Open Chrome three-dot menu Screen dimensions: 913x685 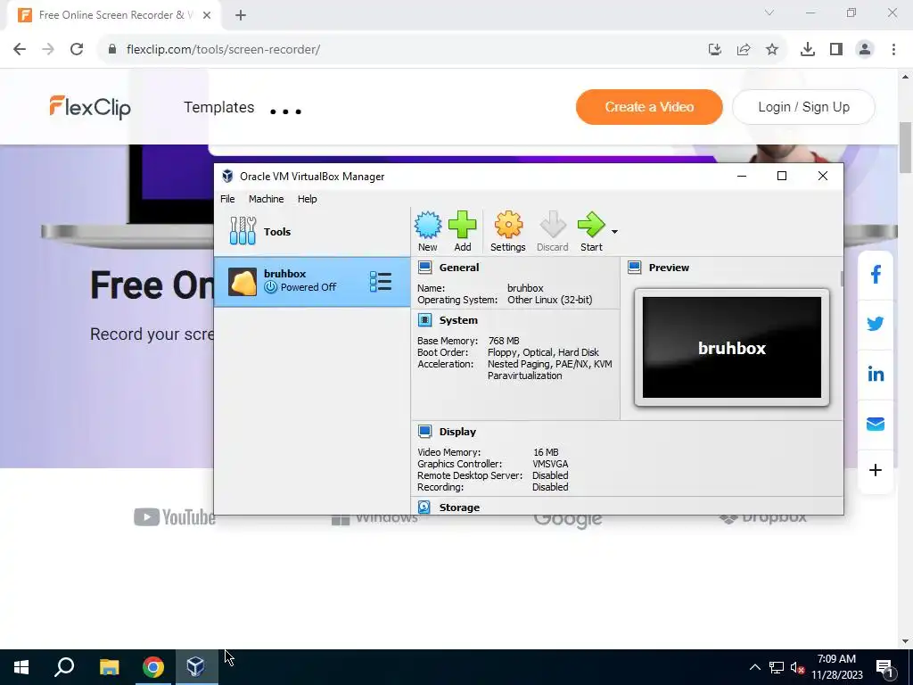893,50
